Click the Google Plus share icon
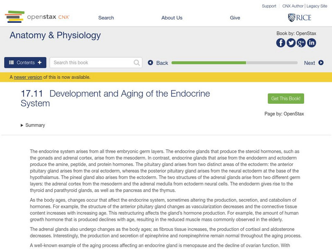Screen dimensions: 332x249 click(301, 43)
